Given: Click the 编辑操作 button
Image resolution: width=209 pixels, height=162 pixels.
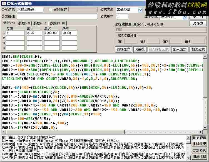Looking at the screenshot, I should click(x=123, y=49).
